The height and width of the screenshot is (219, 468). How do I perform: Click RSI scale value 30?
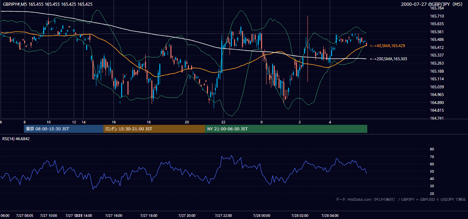[432, 186]
